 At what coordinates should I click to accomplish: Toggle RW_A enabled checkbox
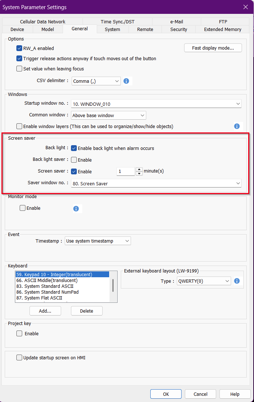pos(19,48)
